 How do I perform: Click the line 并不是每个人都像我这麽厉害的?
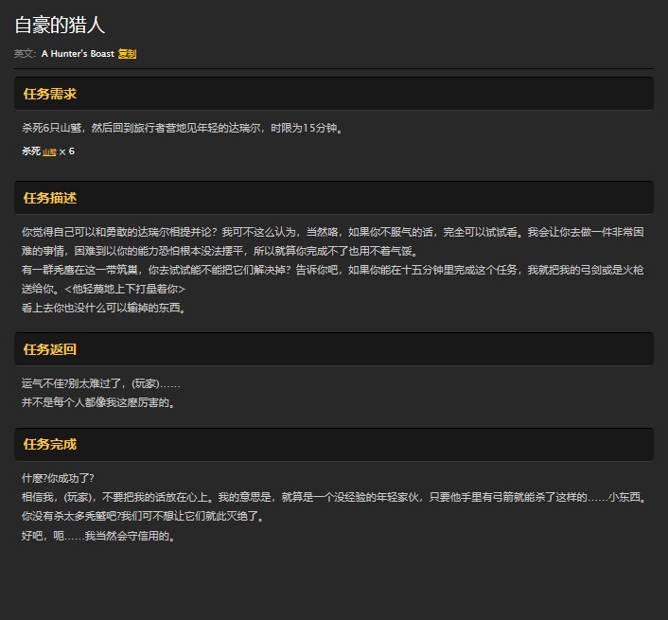[x=98, y=402]
